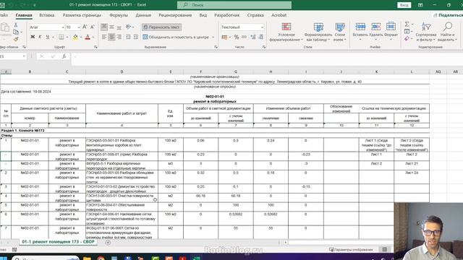The height and width of the screenshot is (260, 463).
Task: Click the Clear eraser icon
Action: pyautogui.click(x=407, y=38)
